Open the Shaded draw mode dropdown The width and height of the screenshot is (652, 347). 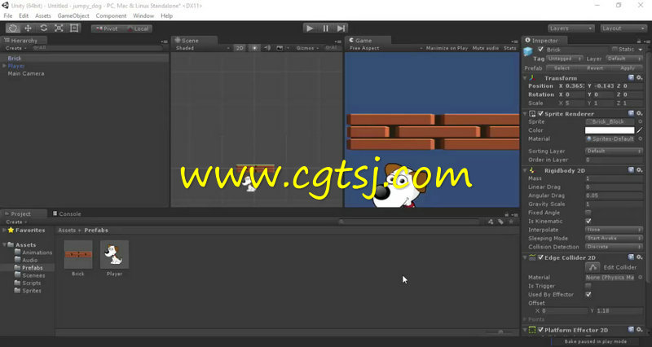coord(202,48)
